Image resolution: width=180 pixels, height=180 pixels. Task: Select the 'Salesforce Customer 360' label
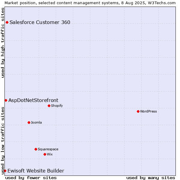(x=40, y=22)
